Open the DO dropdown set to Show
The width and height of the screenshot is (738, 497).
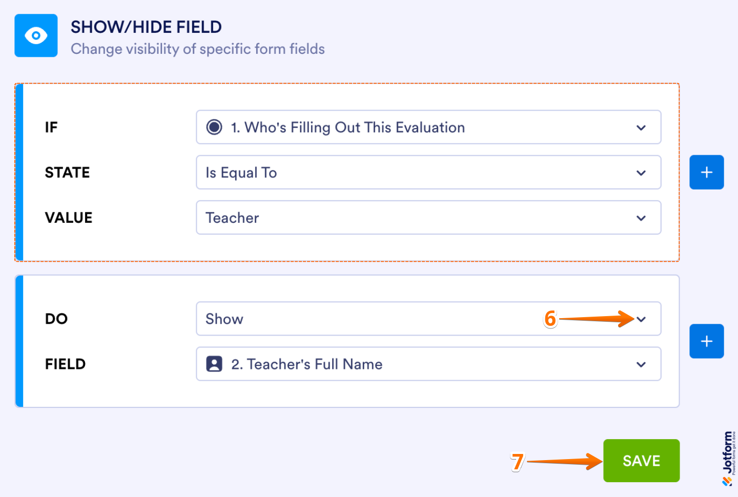[x=359, y=319]
